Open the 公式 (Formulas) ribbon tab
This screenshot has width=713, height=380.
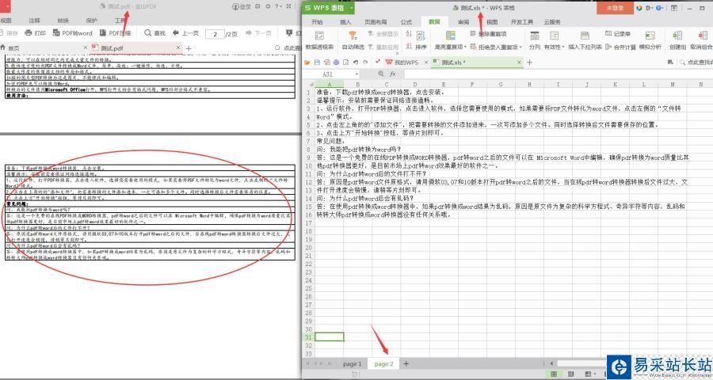tap(406, 22)
